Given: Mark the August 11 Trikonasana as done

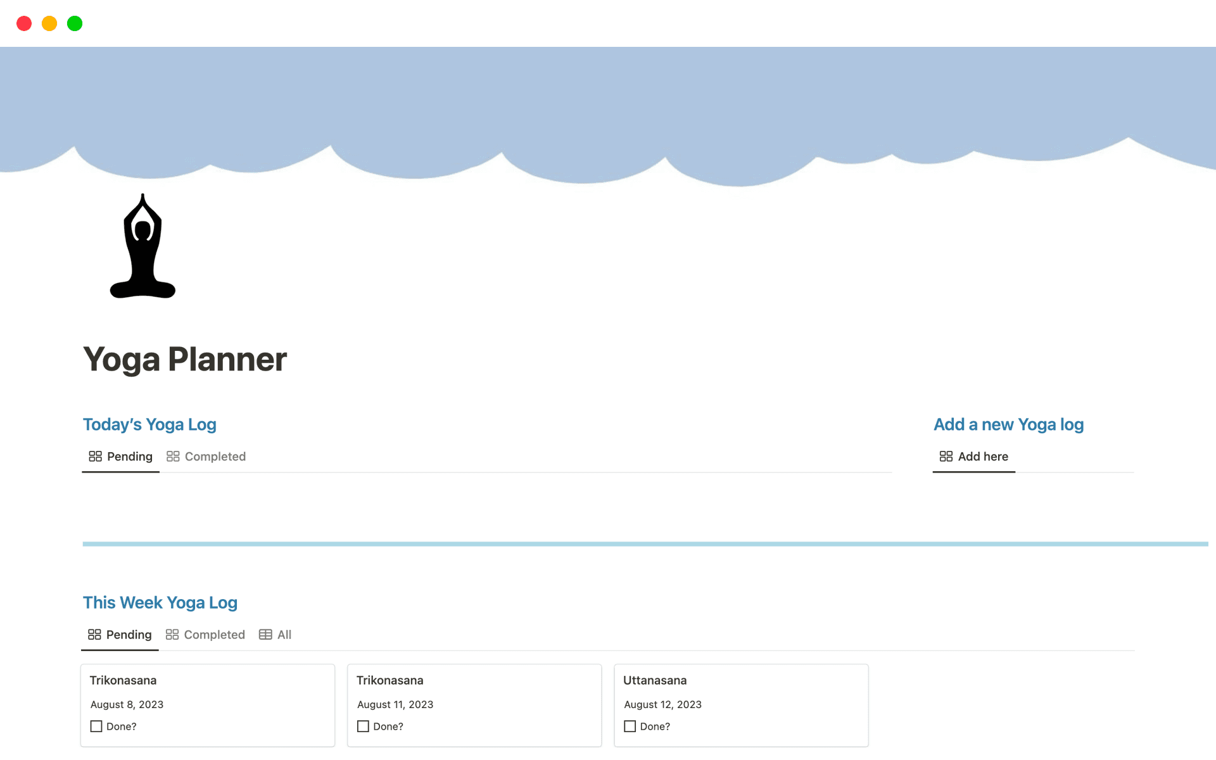Looking at the screenshot, I should (x=362, y=726).
